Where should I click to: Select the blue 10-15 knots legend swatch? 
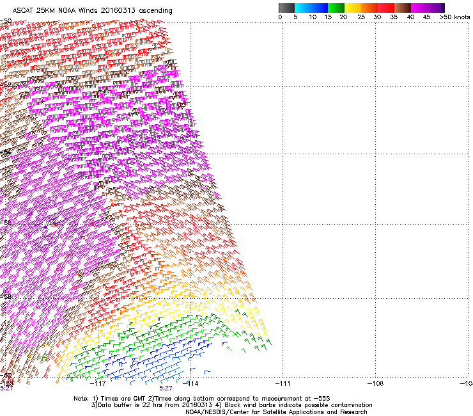point(320,8)
